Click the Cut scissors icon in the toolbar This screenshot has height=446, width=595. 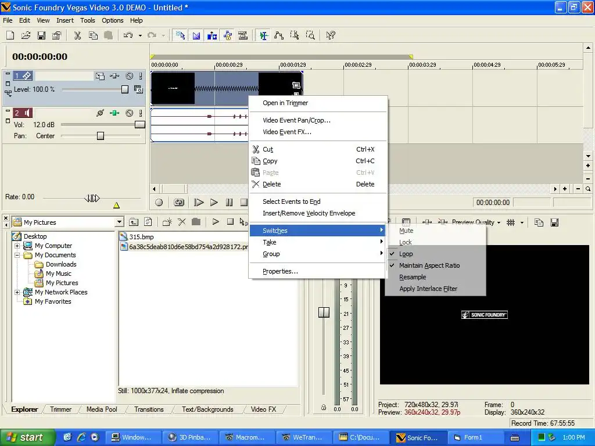coord(77,35)
